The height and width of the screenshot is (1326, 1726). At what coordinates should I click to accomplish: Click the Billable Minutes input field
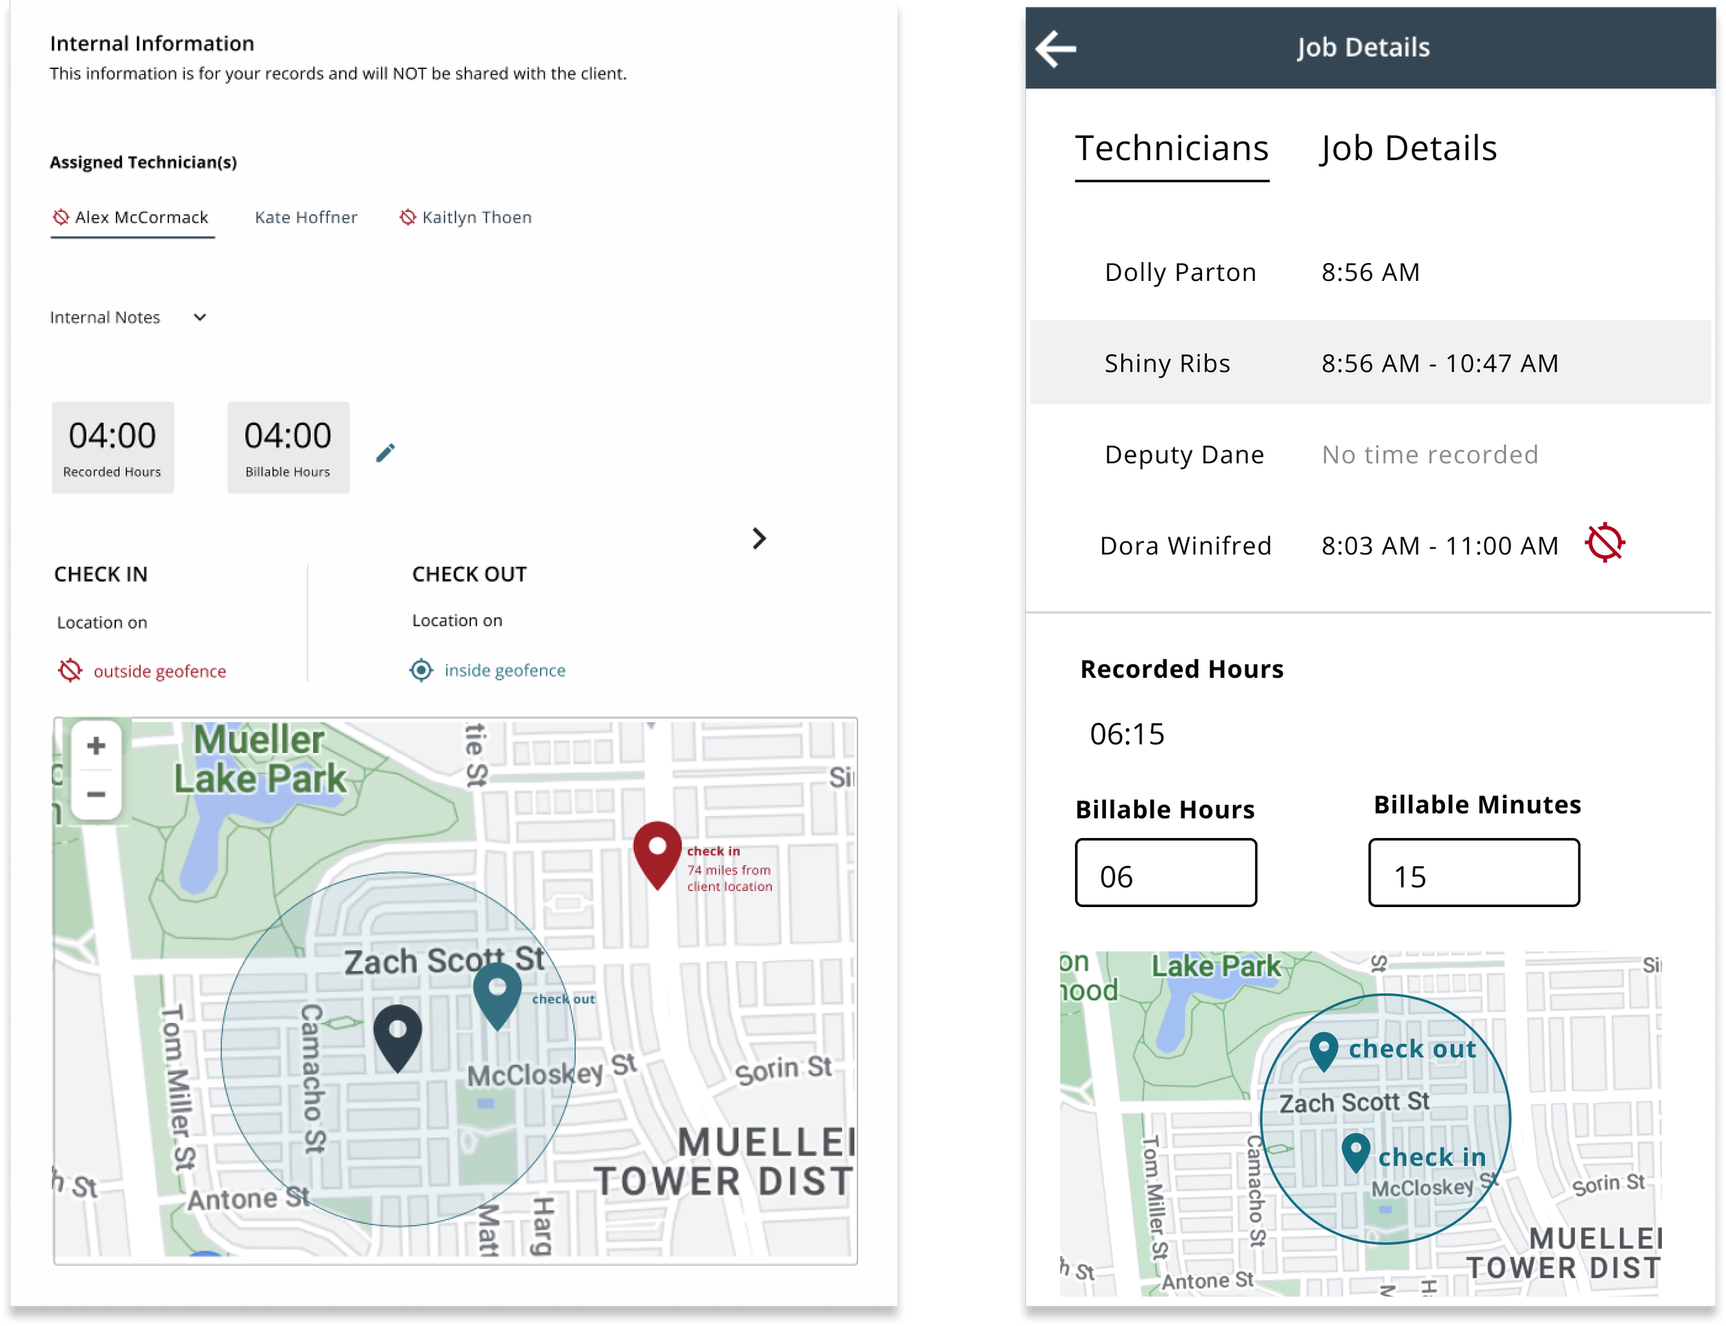click(x=1473, y=873)
